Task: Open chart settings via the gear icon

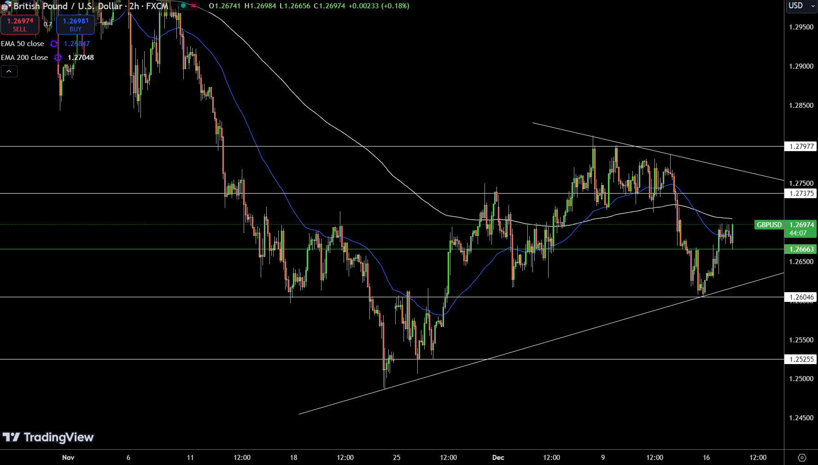Action: (x=802, y=458)
